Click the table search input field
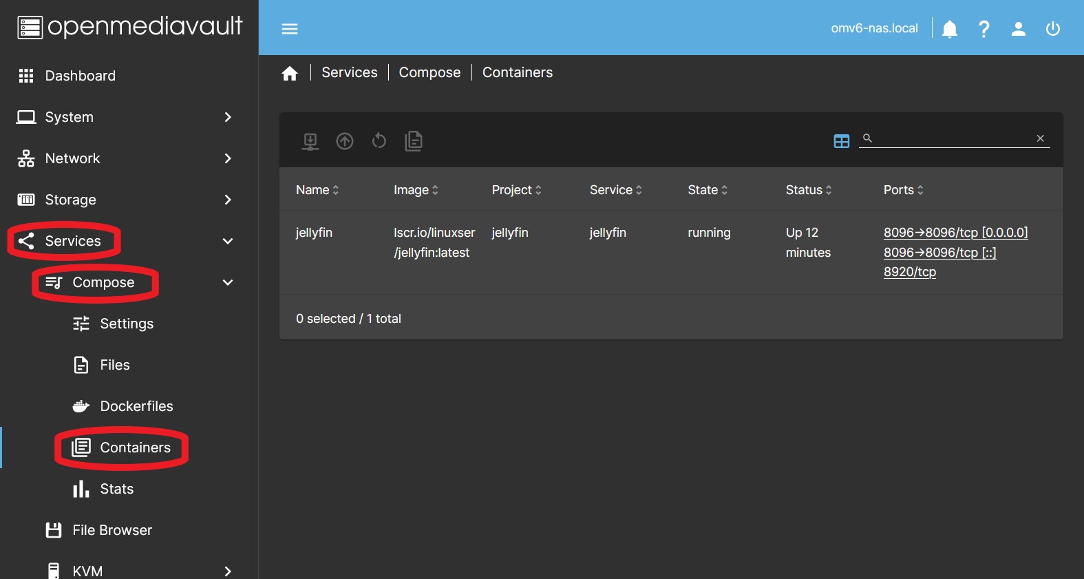1084x579 pixels. coord(953,138)
